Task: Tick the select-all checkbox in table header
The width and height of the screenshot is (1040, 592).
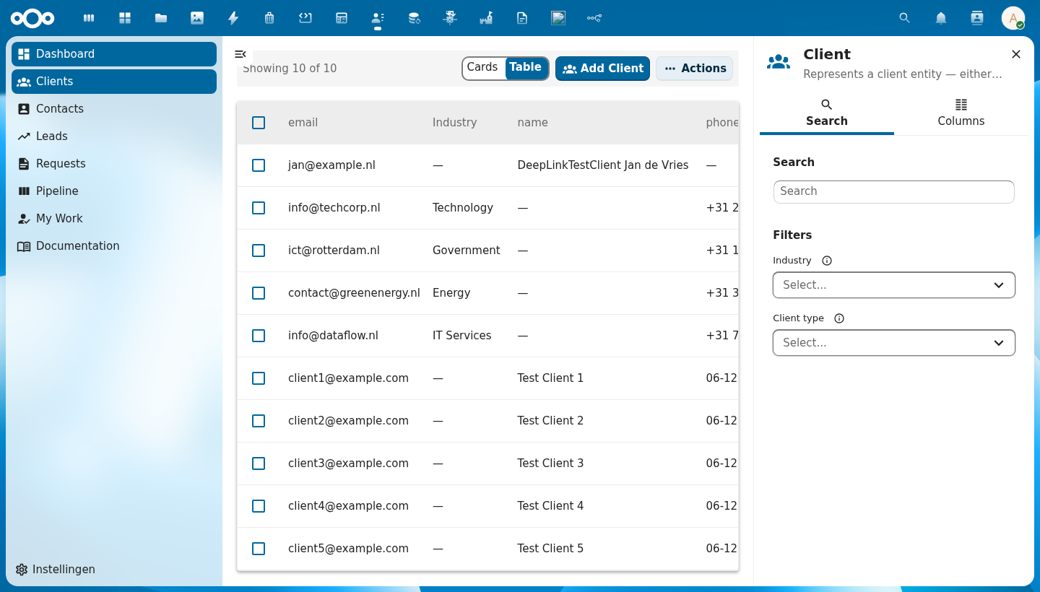Action: pyautogui.click(x=259, y=123)
